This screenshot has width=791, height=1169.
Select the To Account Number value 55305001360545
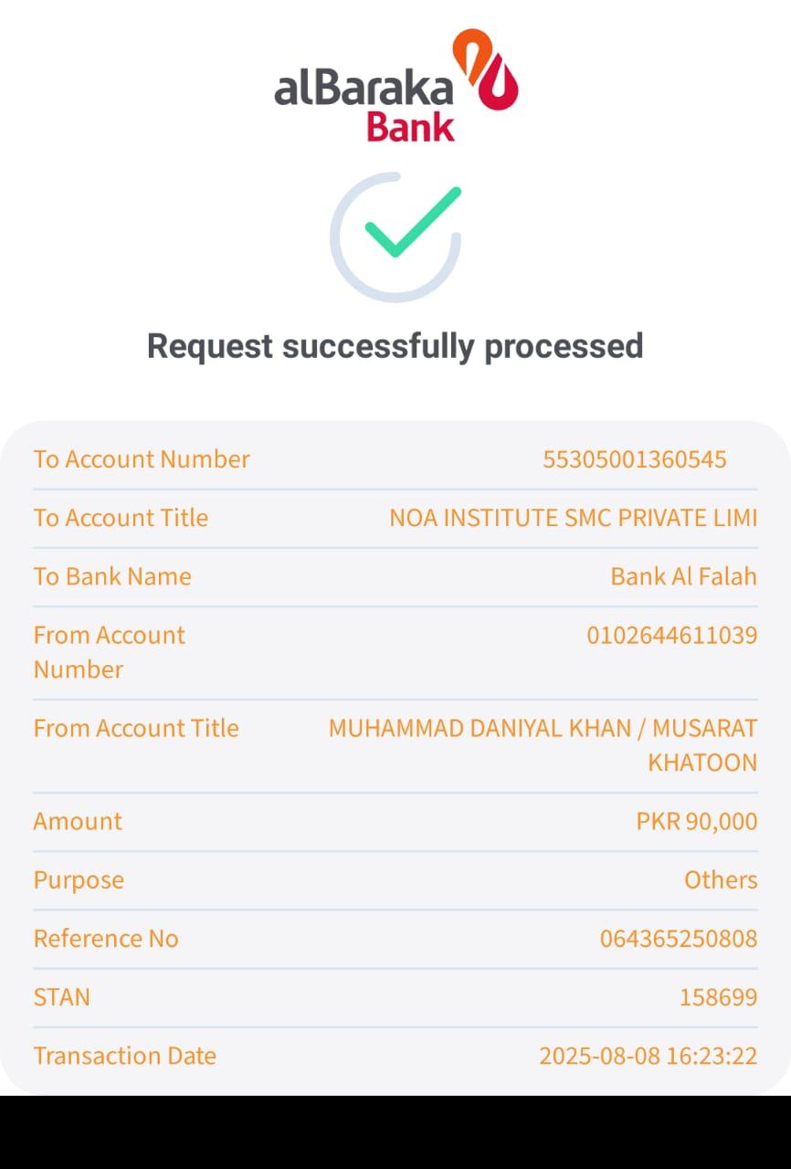click(x=634, y=459)
